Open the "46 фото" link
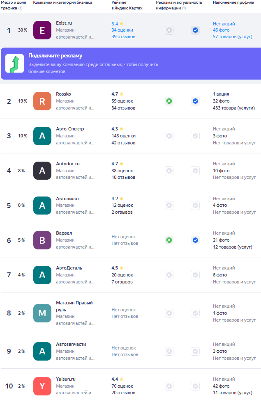 tap(221, 30)
